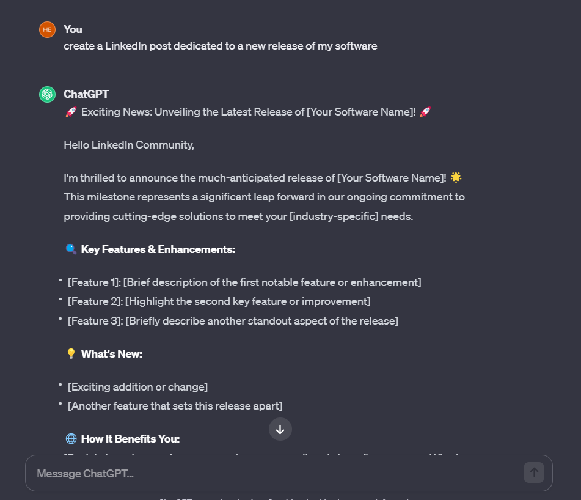Click the "ChatGPT" sender name label

[x=86, y=94]
